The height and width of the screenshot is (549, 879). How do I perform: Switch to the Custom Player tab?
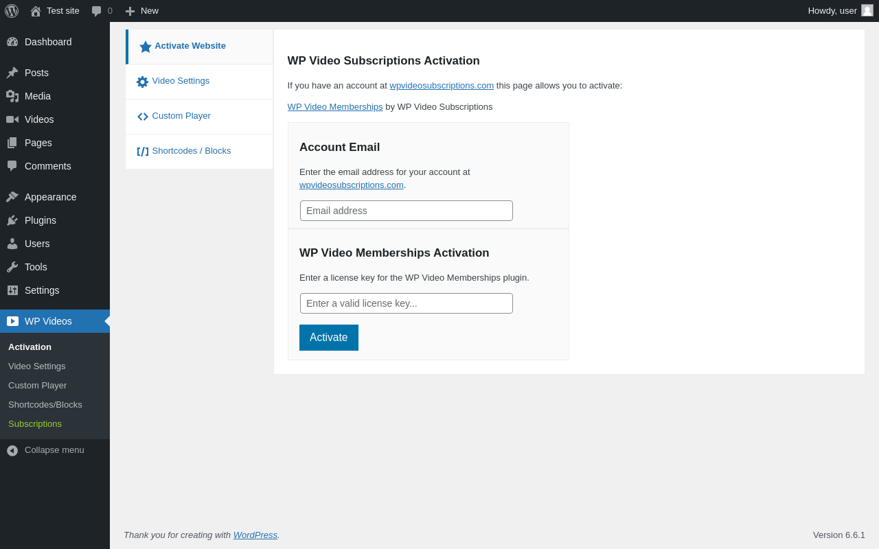pyautogui.click(x=199, y=117)
